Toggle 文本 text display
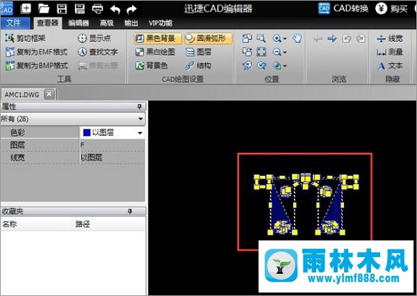 390,65
